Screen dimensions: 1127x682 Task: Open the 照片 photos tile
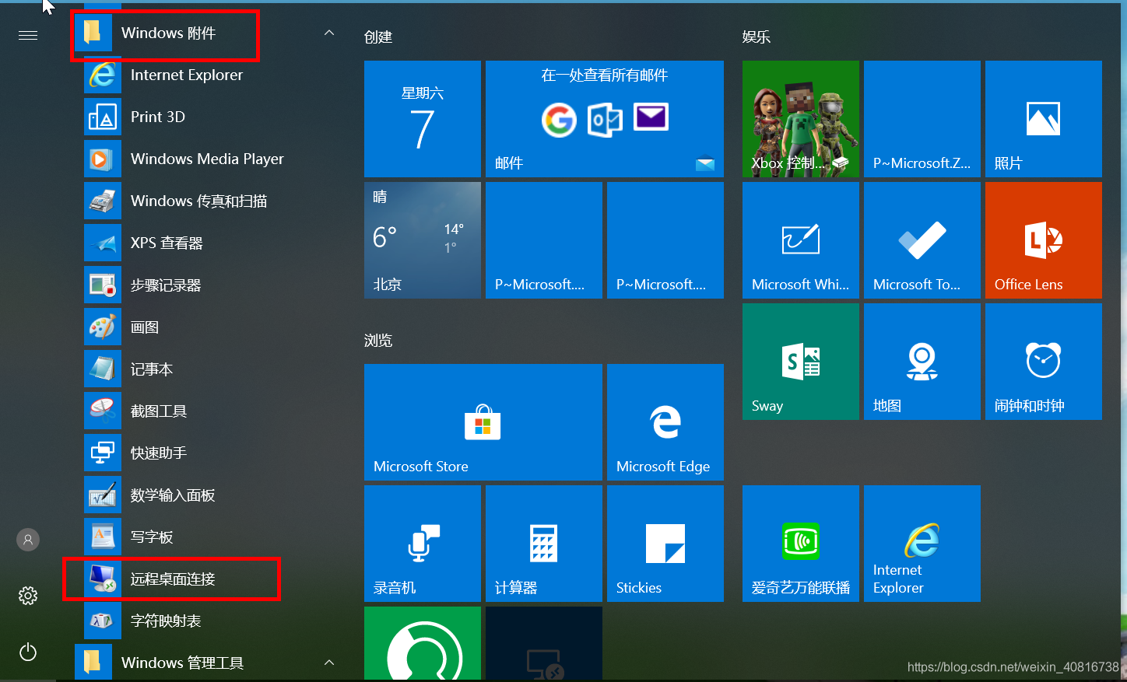[1044, 119]
